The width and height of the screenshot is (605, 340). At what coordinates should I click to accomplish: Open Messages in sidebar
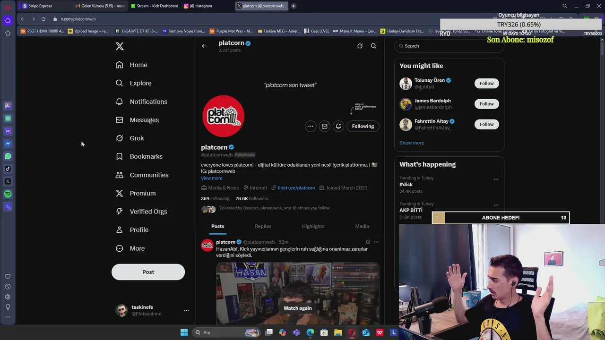tap(137, 120)
